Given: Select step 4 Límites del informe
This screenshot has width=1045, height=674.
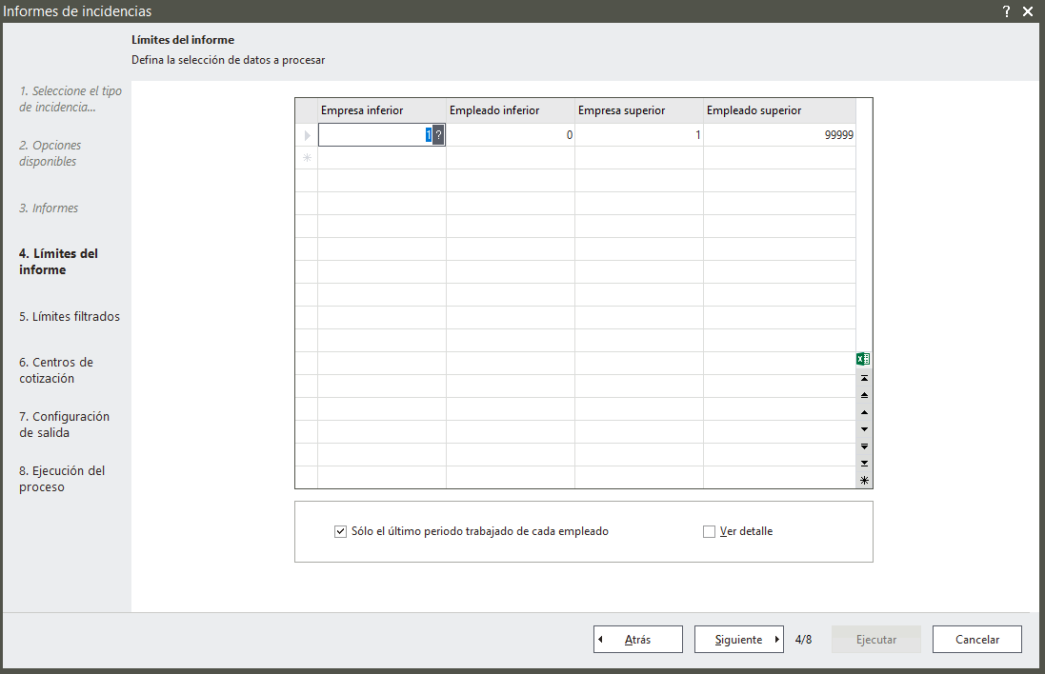Looking at the screenshot, I should [x=58, y=262].
